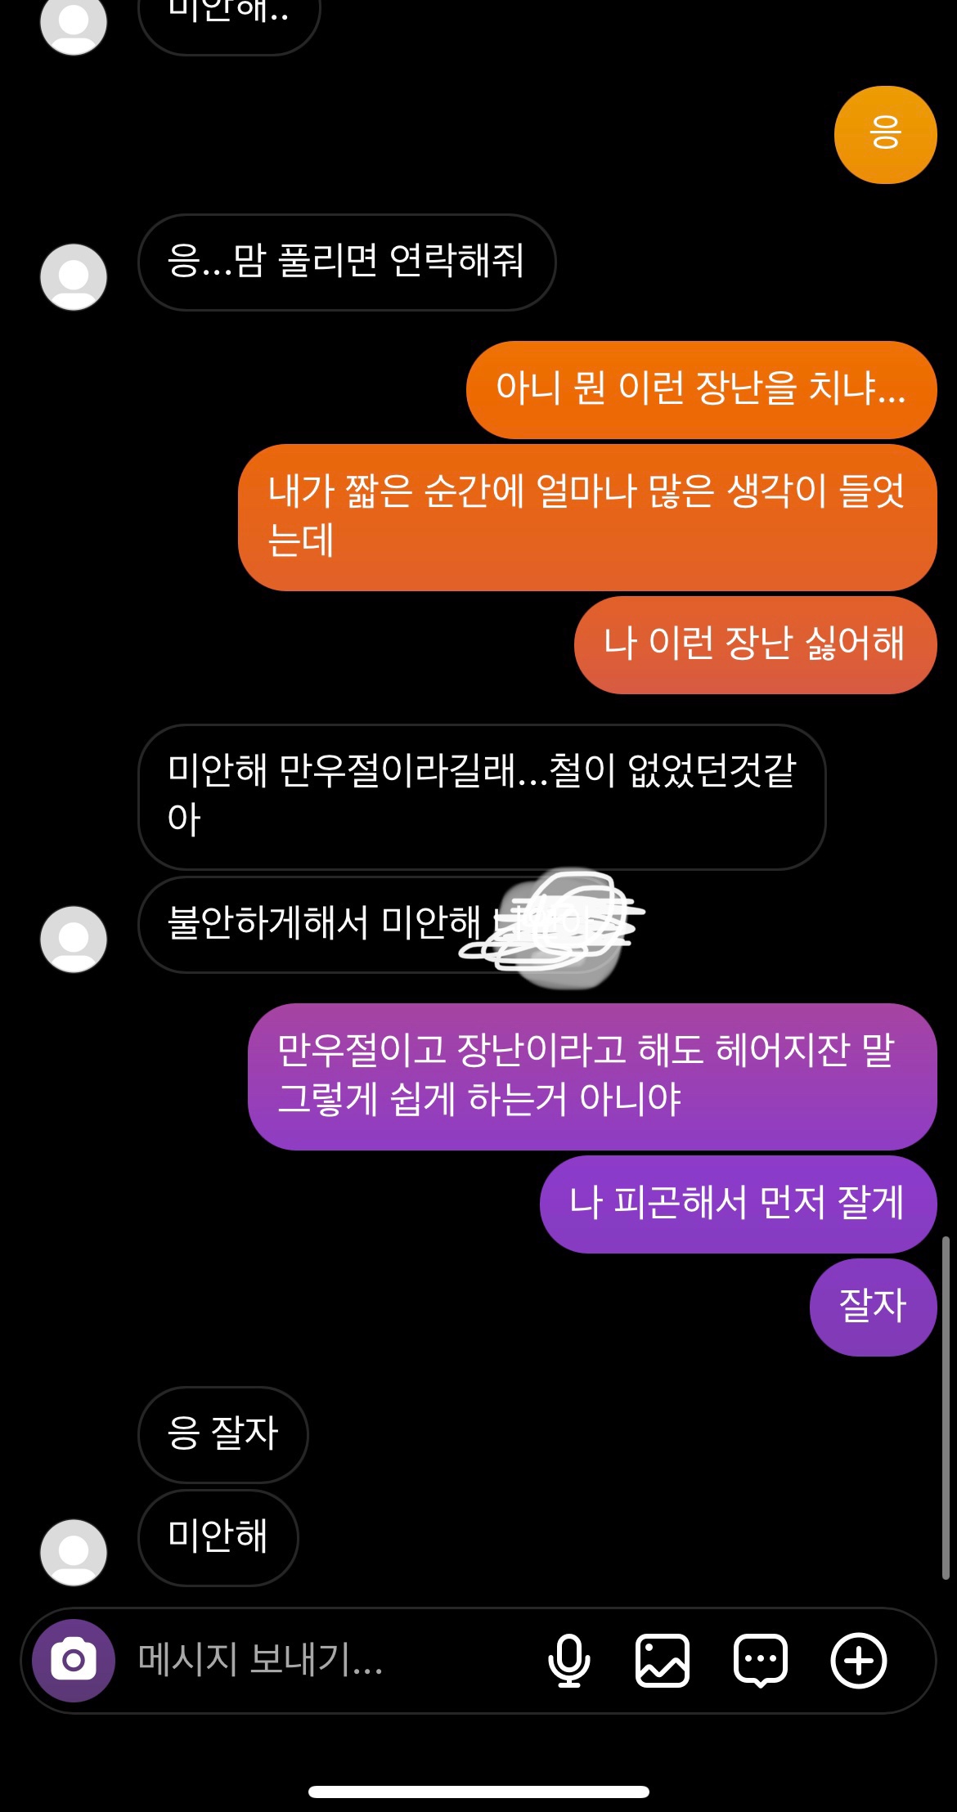Viewport: 957px width, 1812px height.
Task: Tap avatar beside '응...맘 풀리면 연락해줘' message
Action: point(74,276)
